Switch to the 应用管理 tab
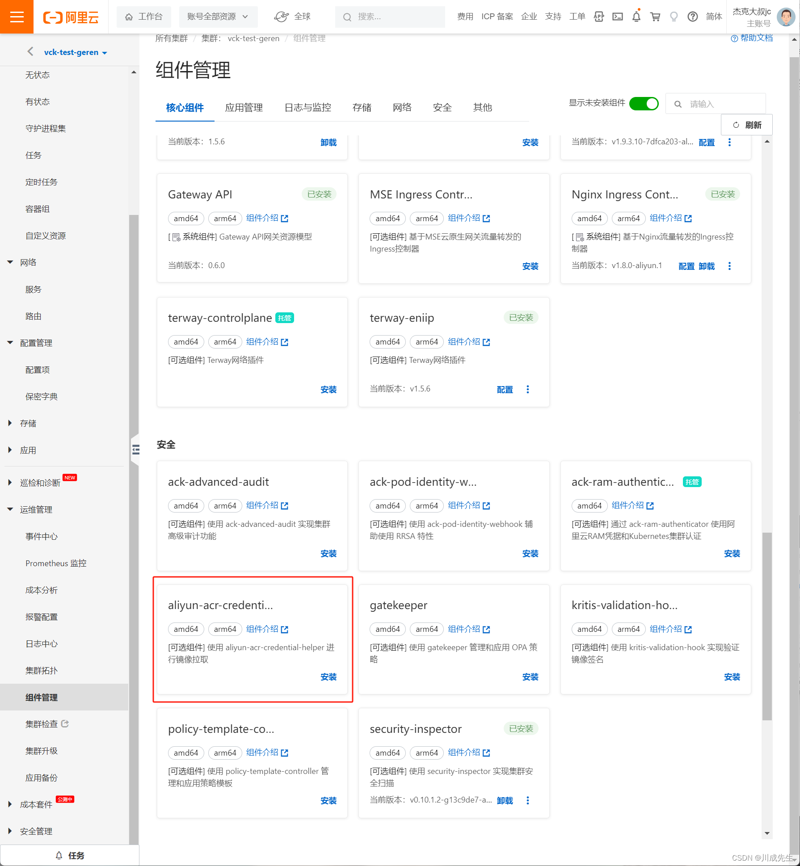Screen dimensions: 800x866 (x=244, y=108)
